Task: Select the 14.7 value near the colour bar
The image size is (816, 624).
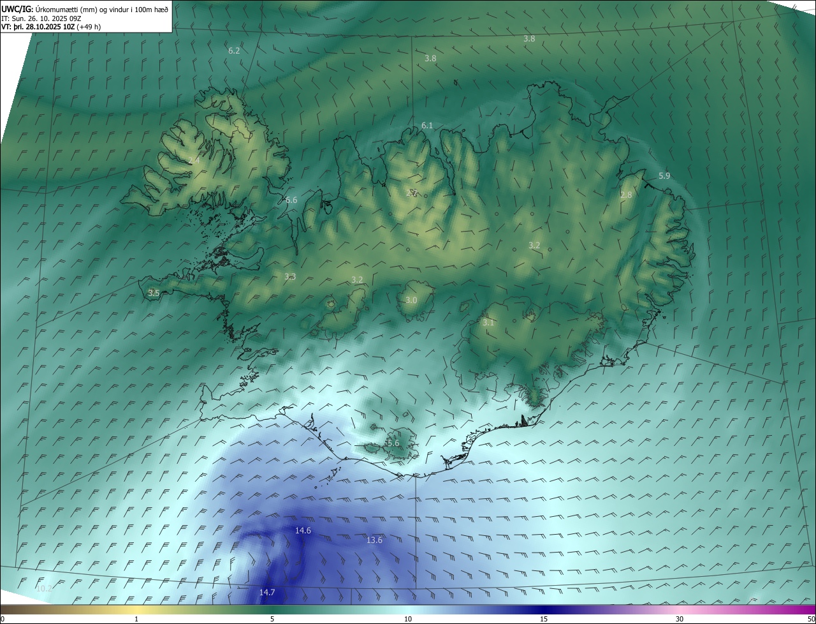Action: pos(267,593)
